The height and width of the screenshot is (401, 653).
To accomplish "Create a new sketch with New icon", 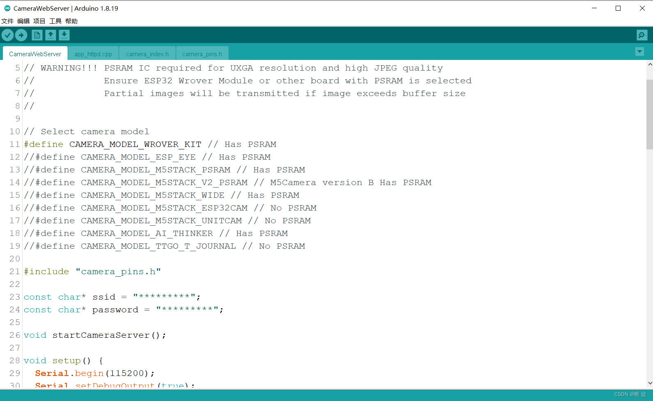I will coord(37,35).
